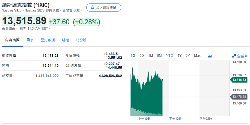Click the gray 13,478.28 previous close marker
The width and height of the screenshot is (250, 125).
point(239,96)
